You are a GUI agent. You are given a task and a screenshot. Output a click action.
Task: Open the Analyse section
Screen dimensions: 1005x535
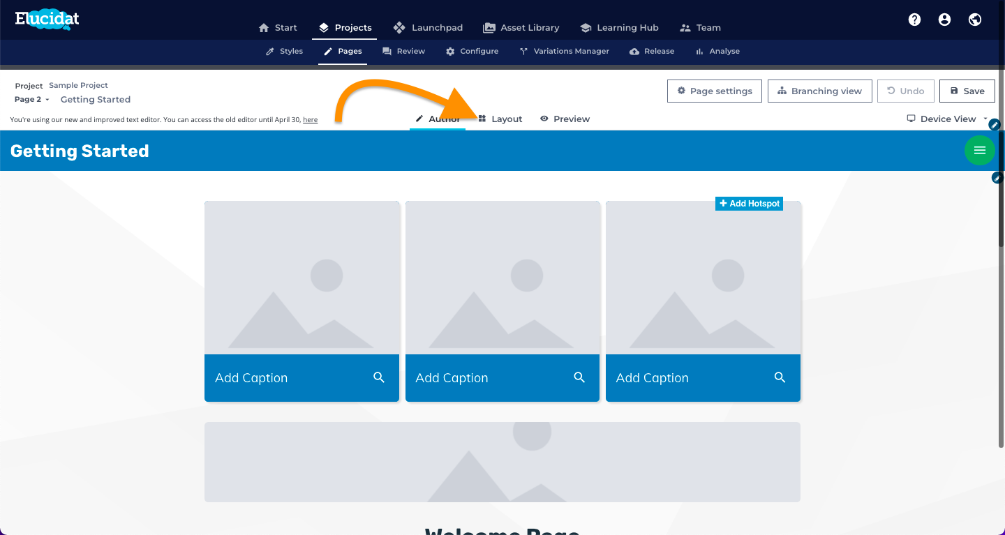[717, 51]
